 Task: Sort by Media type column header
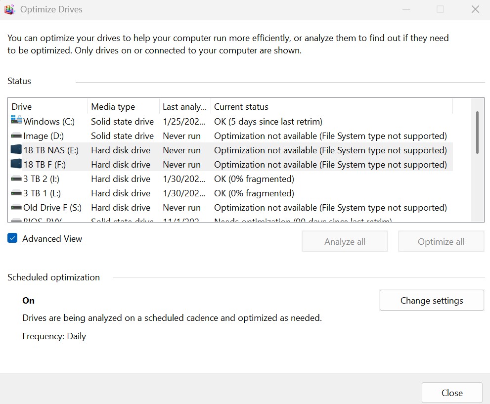(123, 106)
